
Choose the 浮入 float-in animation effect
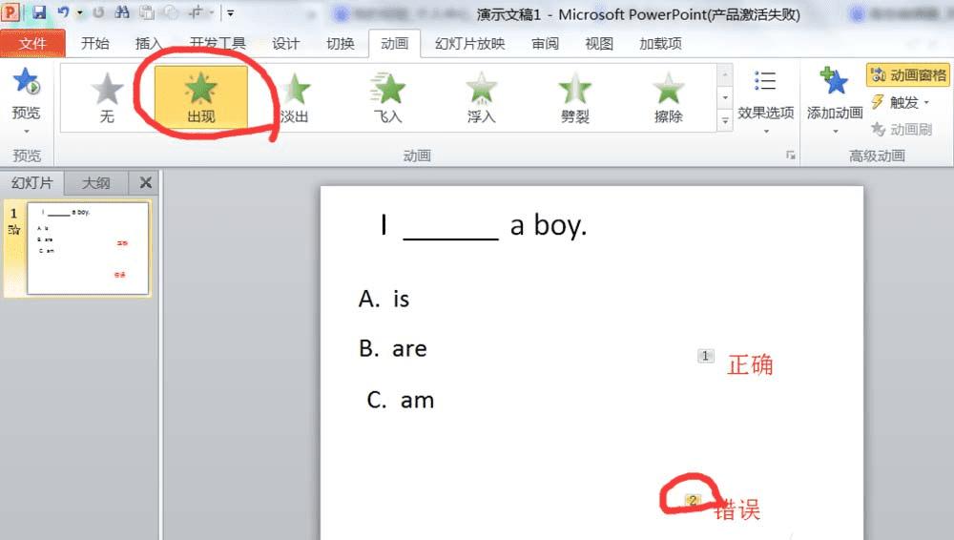[x=481, y=98]
